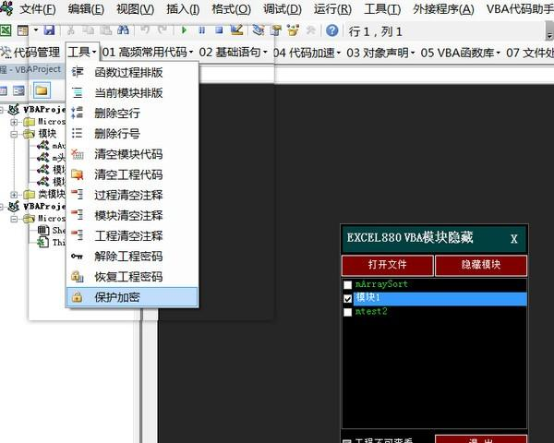Open the 编辑(E) menu
Image resolution: width=554 pixels, height=443 pixels.
point(86,9)
